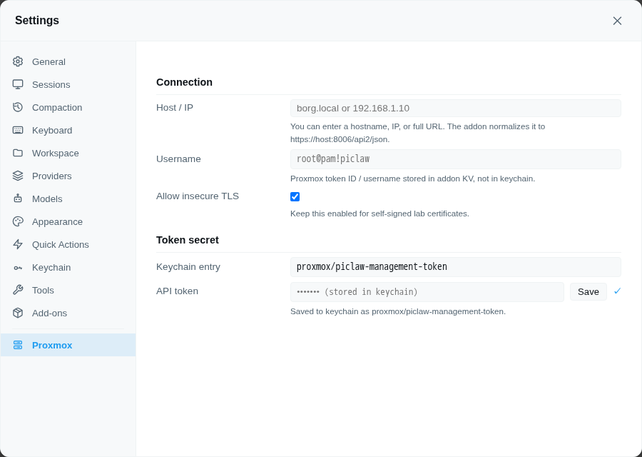This screenshot has height=457, width=642.
Task: Click the 'You can enter a hostname' hint
Action: coord(417,133)
